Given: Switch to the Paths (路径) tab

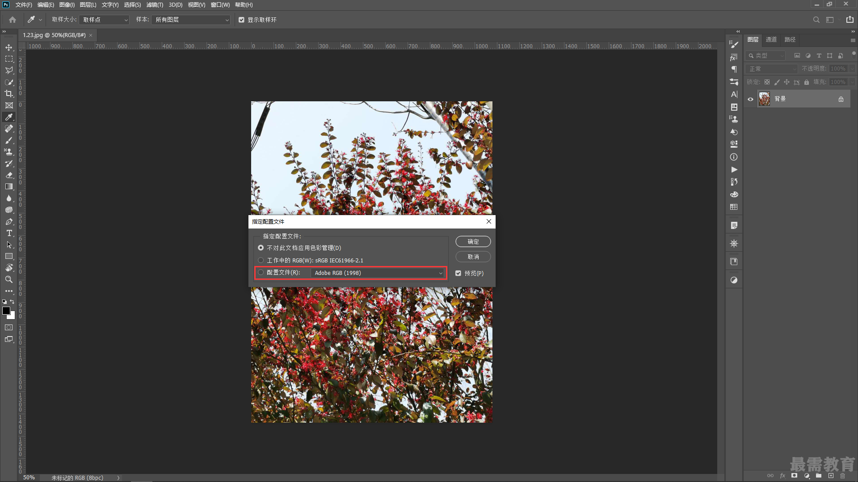Looking at the screenshot, I should pos(790,39).
